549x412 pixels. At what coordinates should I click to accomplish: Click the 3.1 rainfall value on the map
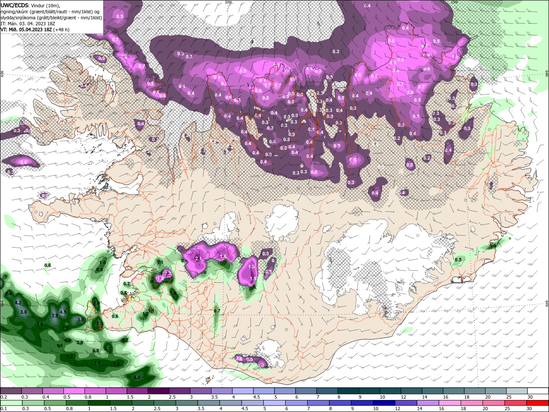coord(99,324)
